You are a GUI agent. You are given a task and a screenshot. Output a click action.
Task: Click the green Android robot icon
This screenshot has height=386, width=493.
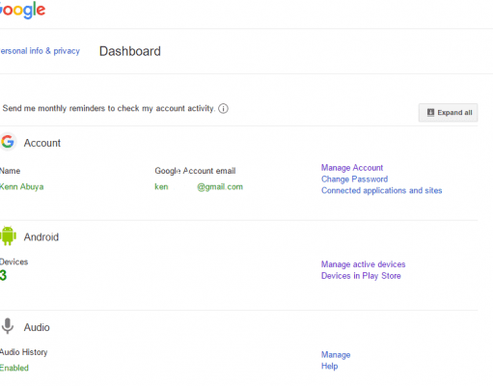point(8,235)
